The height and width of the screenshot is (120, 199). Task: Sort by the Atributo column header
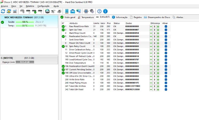click(x=81, y=23)
